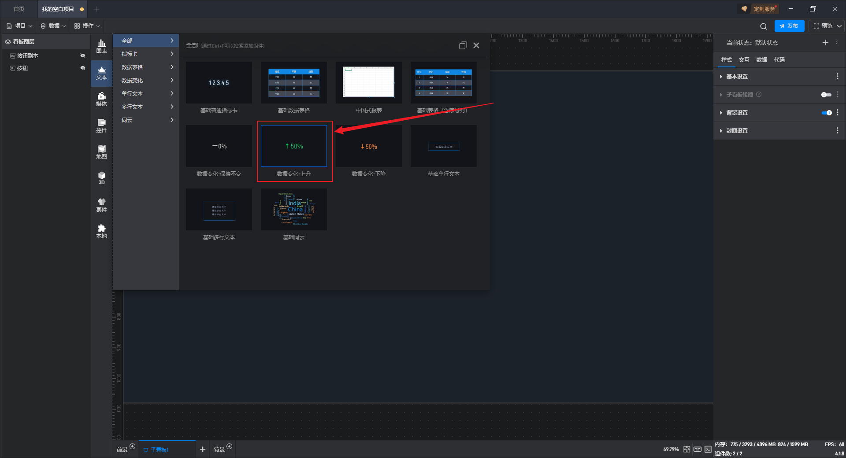Click the 发布 publish button
Image resolution: width=846 pixels, height=458 pixels.
coord(789,26)
